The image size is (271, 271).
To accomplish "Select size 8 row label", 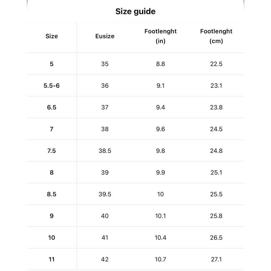I will (52, 172).
